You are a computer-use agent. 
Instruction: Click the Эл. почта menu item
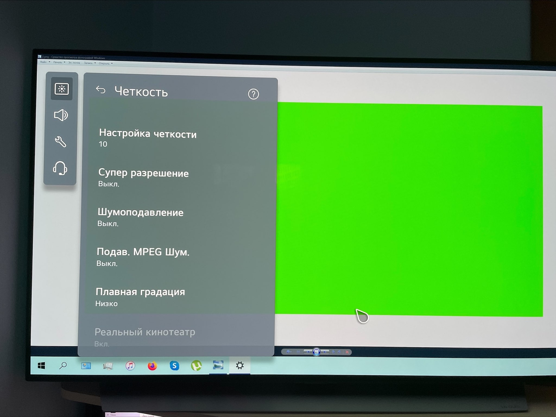click(74, 63)
